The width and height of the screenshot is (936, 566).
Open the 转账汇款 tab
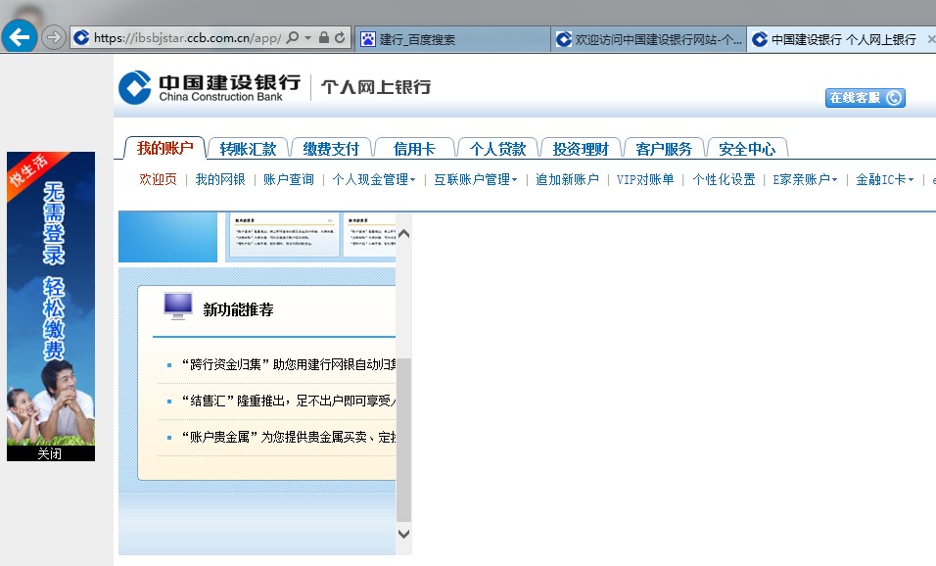[248, 149]
